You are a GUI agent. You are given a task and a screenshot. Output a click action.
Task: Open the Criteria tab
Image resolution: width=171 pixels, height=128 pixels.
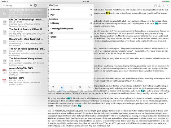(53, 88)
